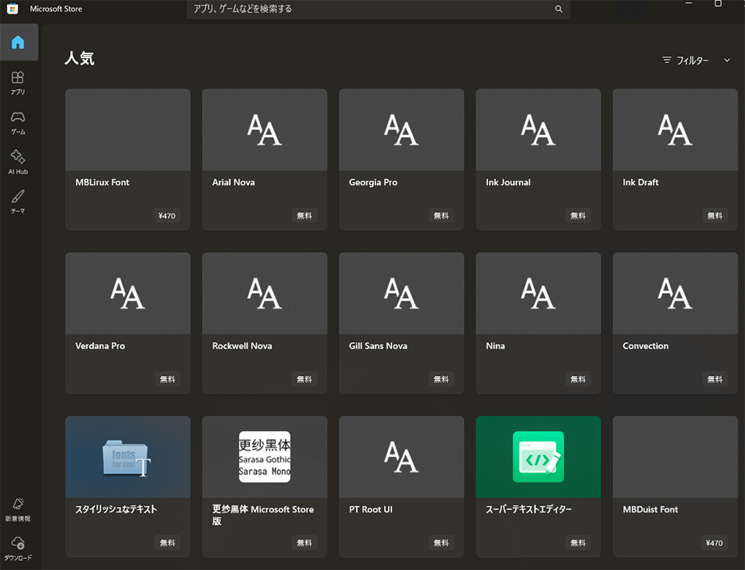Image resolution: width=745 pixels, height=570 pixels.
Task: Click the 無料 badge on PT Root UI
Action: pos(441,543)
